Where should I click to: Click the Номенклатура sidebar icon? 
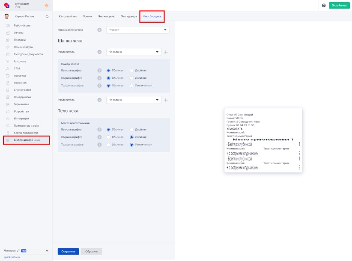pos(8,47)
